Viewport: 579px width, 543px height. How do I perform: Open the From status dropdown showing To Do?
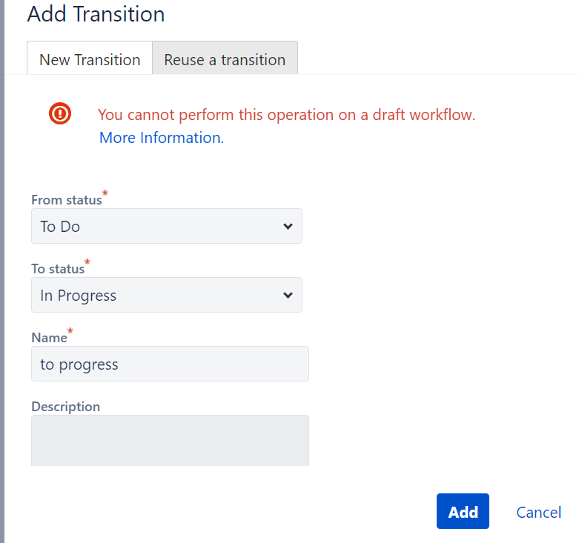[167, 226]
